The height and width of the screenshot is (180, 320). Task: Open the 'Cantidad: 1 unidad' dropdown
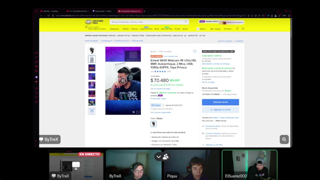[x=212, y=94]
